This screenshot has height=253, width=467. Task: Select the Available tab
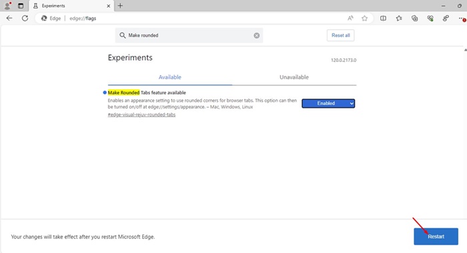[x=169, y=77]
